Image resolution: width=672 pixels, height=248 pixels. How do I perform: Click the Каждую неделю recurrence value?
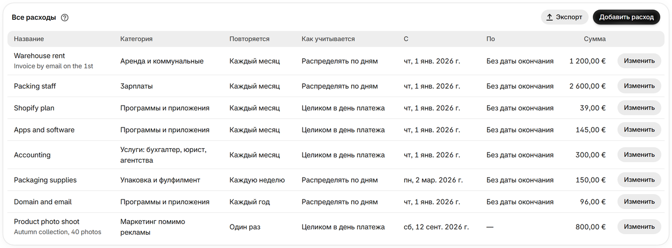257,180
